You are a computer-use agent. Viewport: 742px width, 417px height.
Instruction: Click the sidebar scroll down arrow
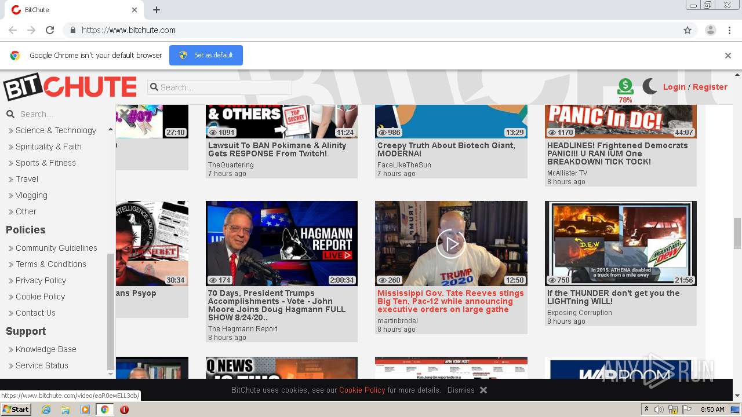(111, 374)
